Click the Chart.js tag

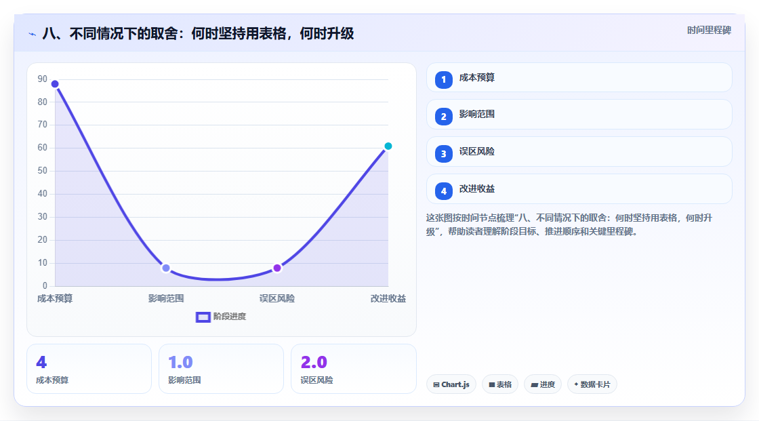coord(451,384)
